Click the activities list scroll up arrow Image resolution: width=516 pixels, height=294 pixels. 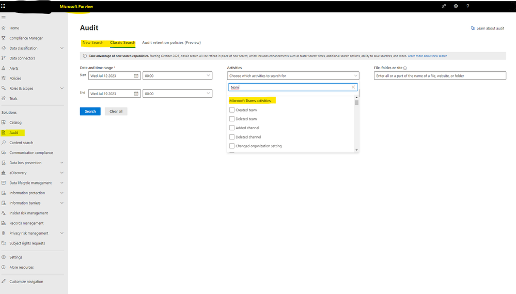click(357, 98)
